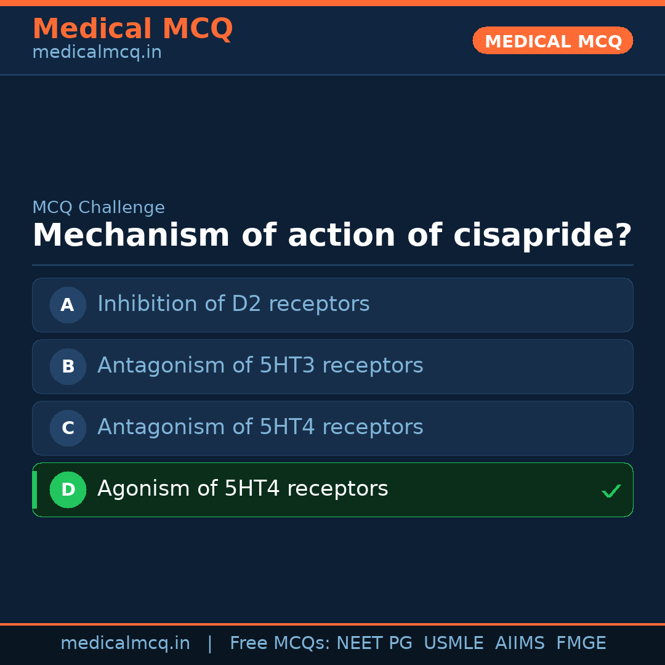Click 'FMGE' in the footer
This screenshot has height=665, width=665.
tap(581, 643)
